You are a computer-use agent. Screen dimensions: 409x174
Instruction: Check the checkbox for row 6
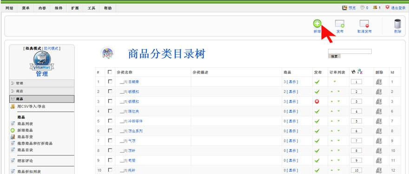pyautogui.click(x=110, y=131)
